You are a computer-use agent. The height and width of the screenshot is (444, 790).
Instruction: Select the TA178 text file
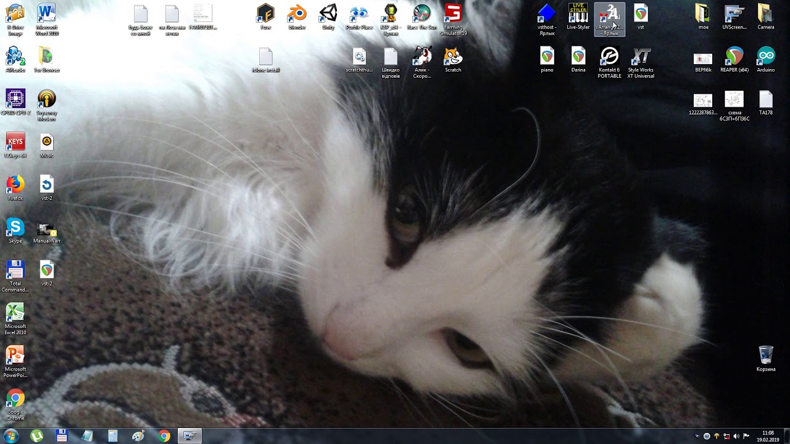coord(766,102)
